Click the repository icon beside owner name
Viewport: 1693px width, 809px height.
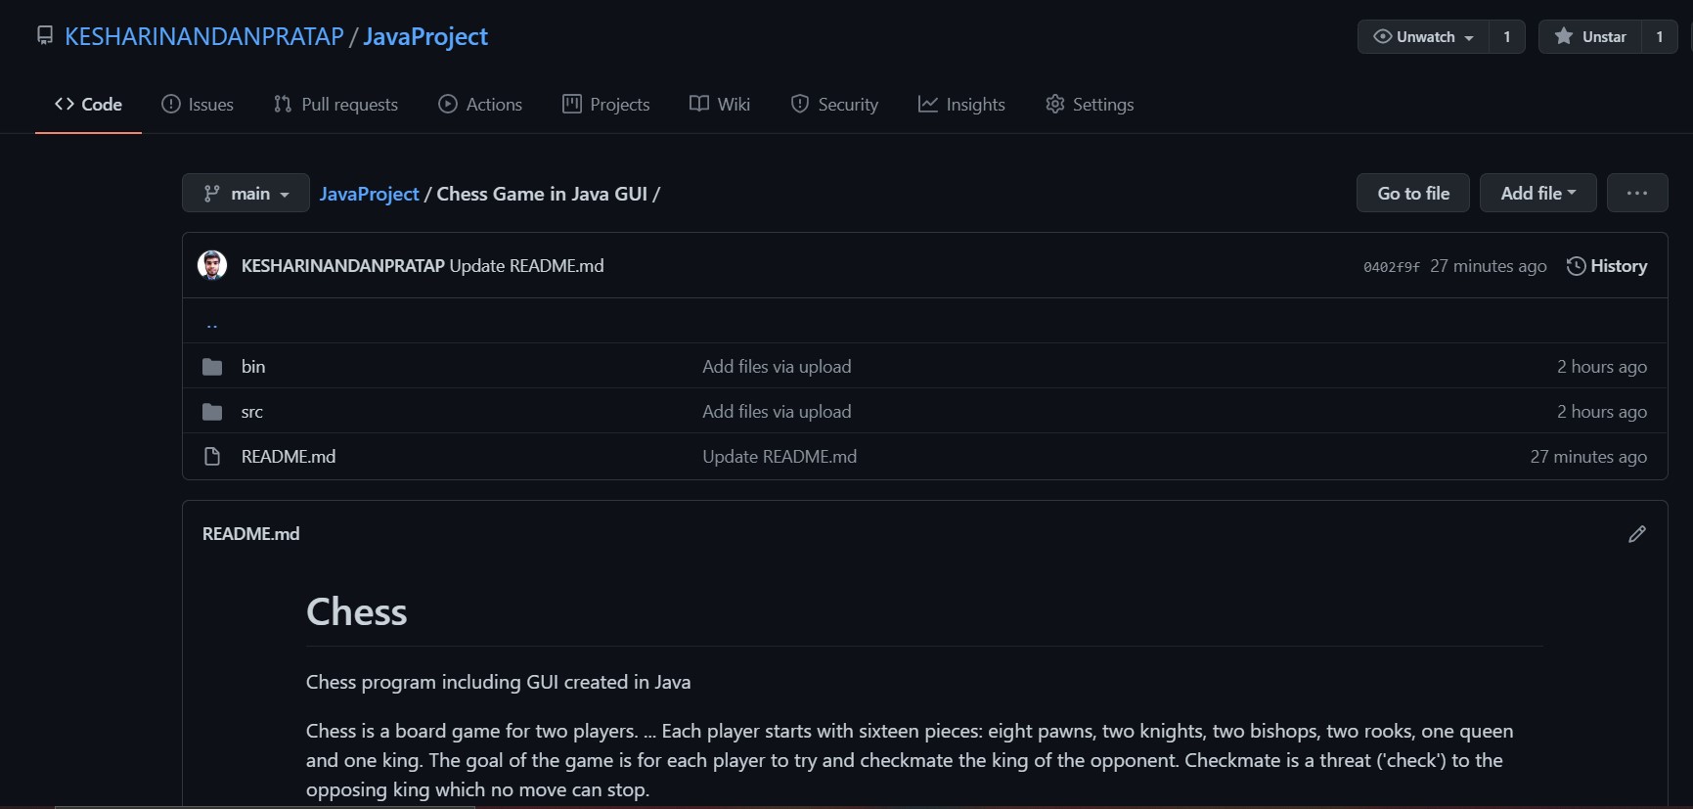(x=45, y=36)
